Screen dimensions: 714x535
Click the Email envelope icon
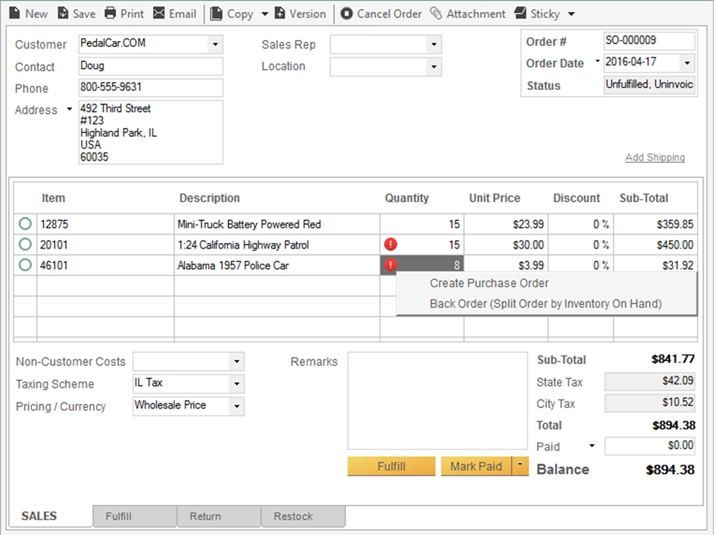pos(158,13)
